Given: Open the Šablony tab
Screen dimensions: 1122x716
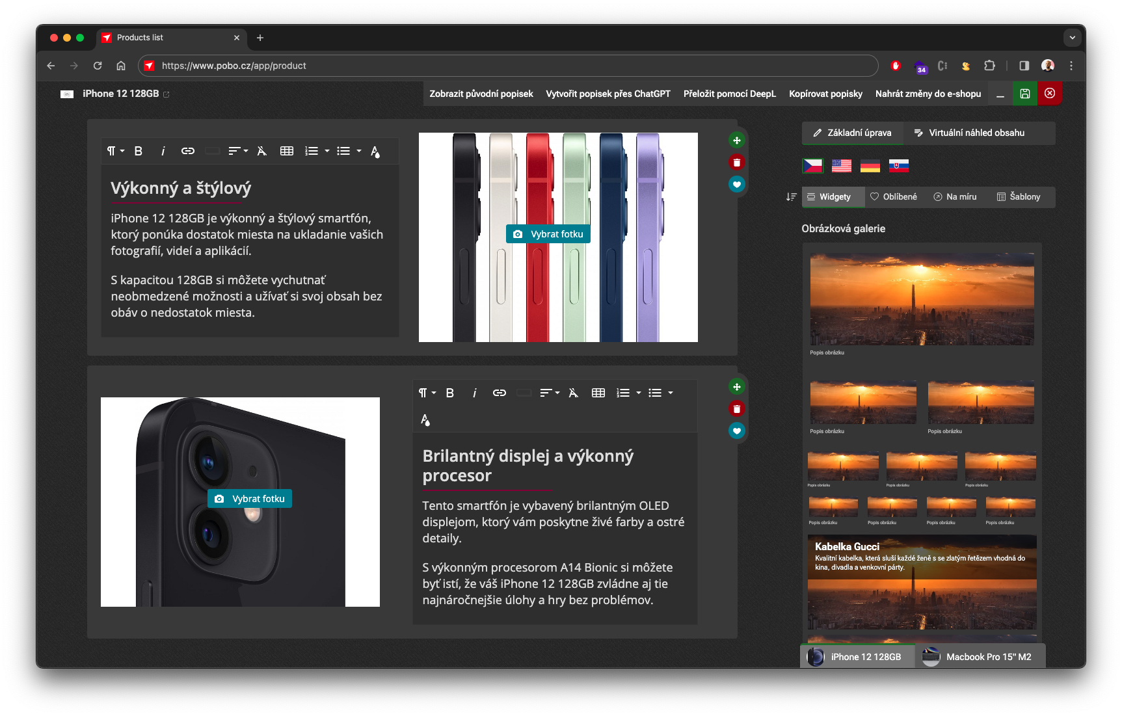Looking at the screenshot, I should [x=1019, y=196].
